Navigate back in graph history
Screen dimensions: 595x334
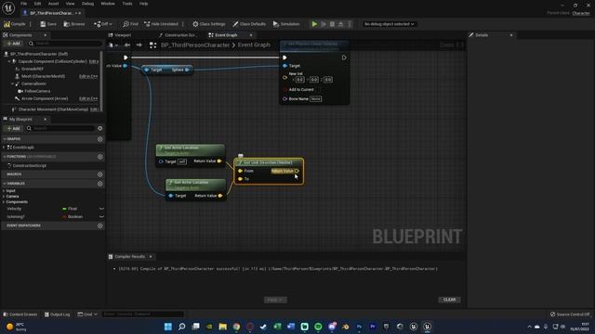tap(127, 45)
